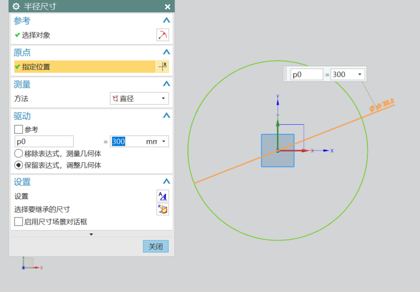Click the grip handle of on-screen input box
The width and height of the screenshot is (420, 292).
pyautogui.click(x=286, y=74)
